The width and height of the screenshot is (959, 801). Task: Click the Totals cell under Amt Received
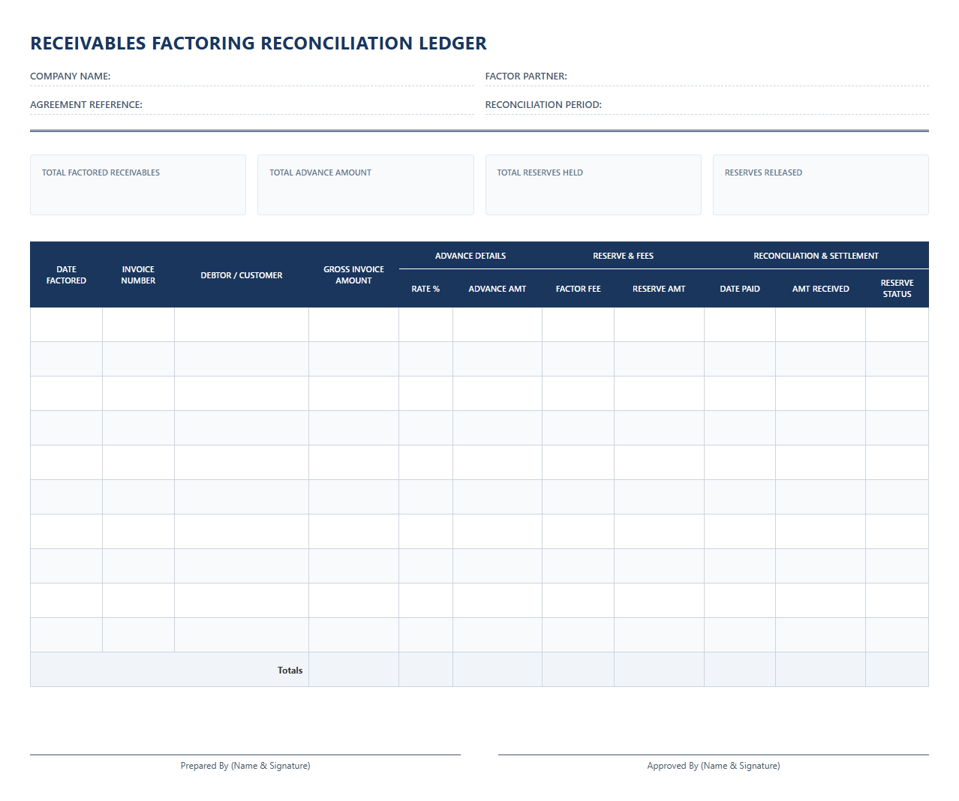click(821, 670)
